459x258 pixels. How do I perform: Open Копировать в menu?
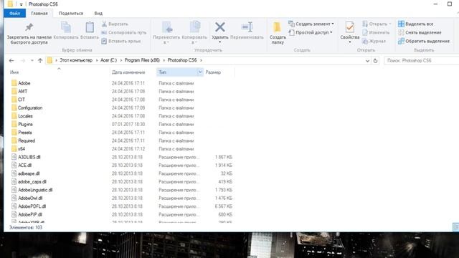pyautogui.click(x=194, y=33)
